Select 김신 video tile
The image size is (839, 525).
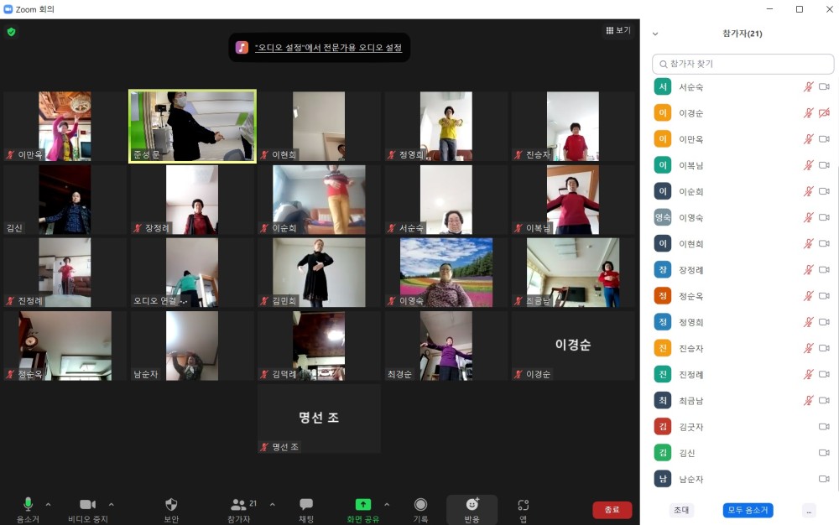coord(65,200)
